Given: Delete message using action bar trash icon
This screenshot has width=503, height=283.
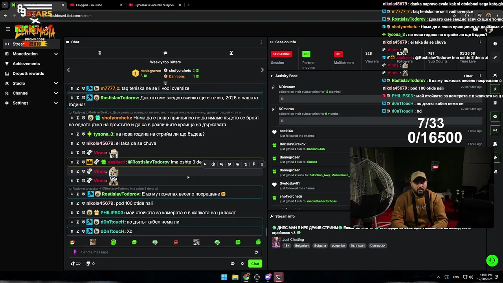Looking at the screenshot, I should [x=262, y=164].
